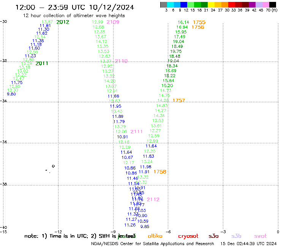
Task: Click the wave height value 11.38
Action: [x=38, y=41]
